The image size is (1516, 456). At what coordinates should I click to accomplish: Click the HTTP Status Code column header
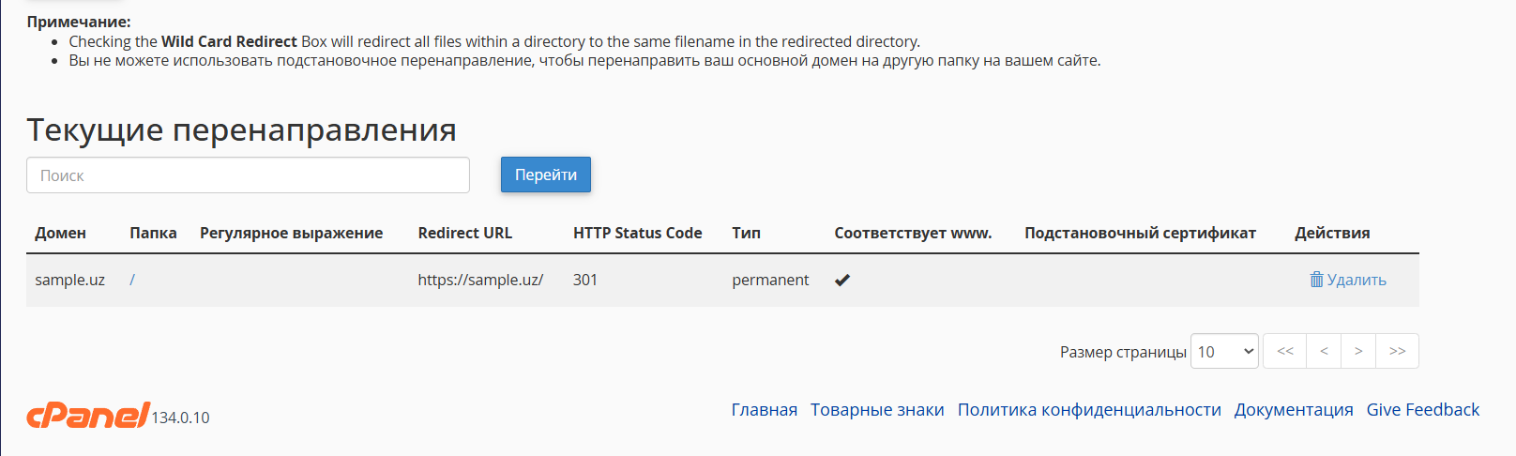coord(638,233)
